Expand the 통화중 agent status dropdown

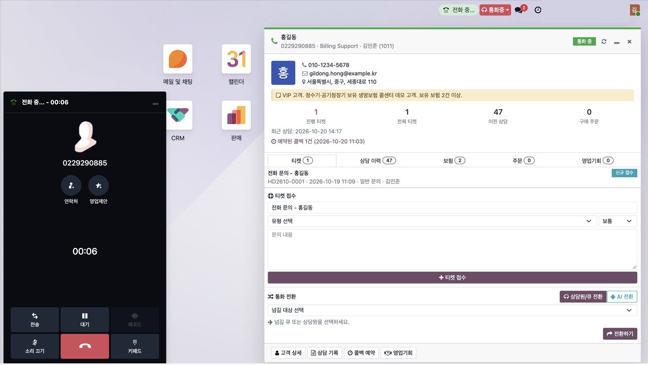tap(495, 10)
